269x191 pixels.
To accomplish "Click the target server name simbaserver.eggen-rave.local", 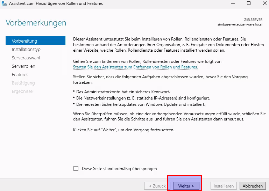I will click(240, 25).
